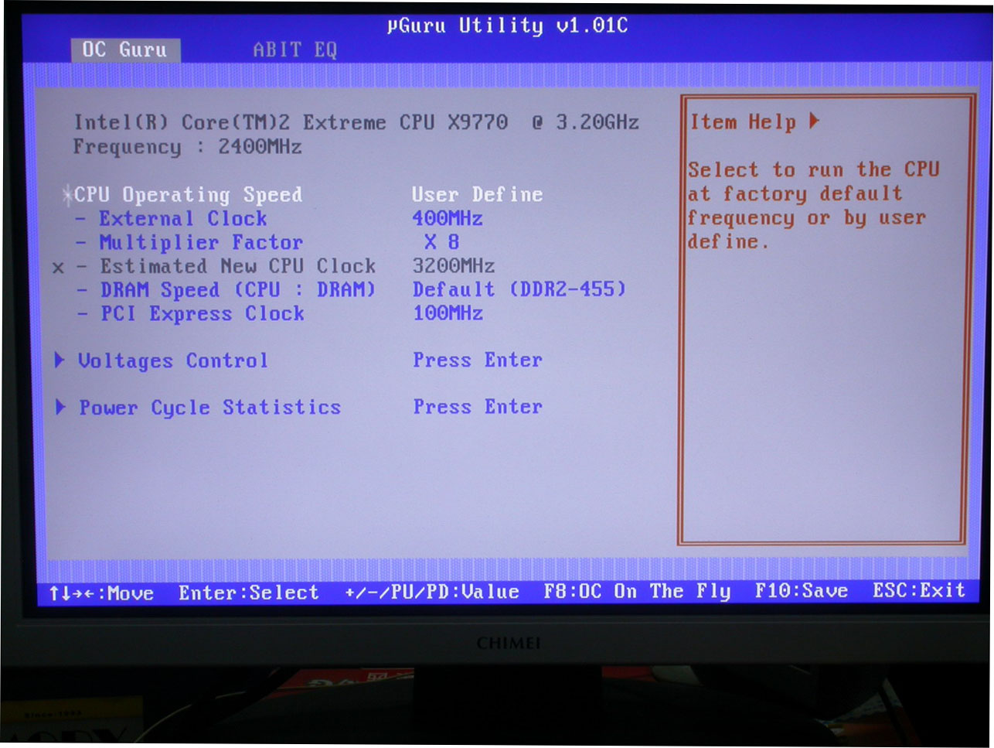
Task: Click the µGuru Utility v1.01C title
Action: click(x=508, y=26)
